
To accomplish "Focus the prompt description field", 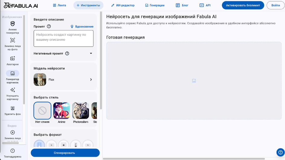I will tap(63, 39).
